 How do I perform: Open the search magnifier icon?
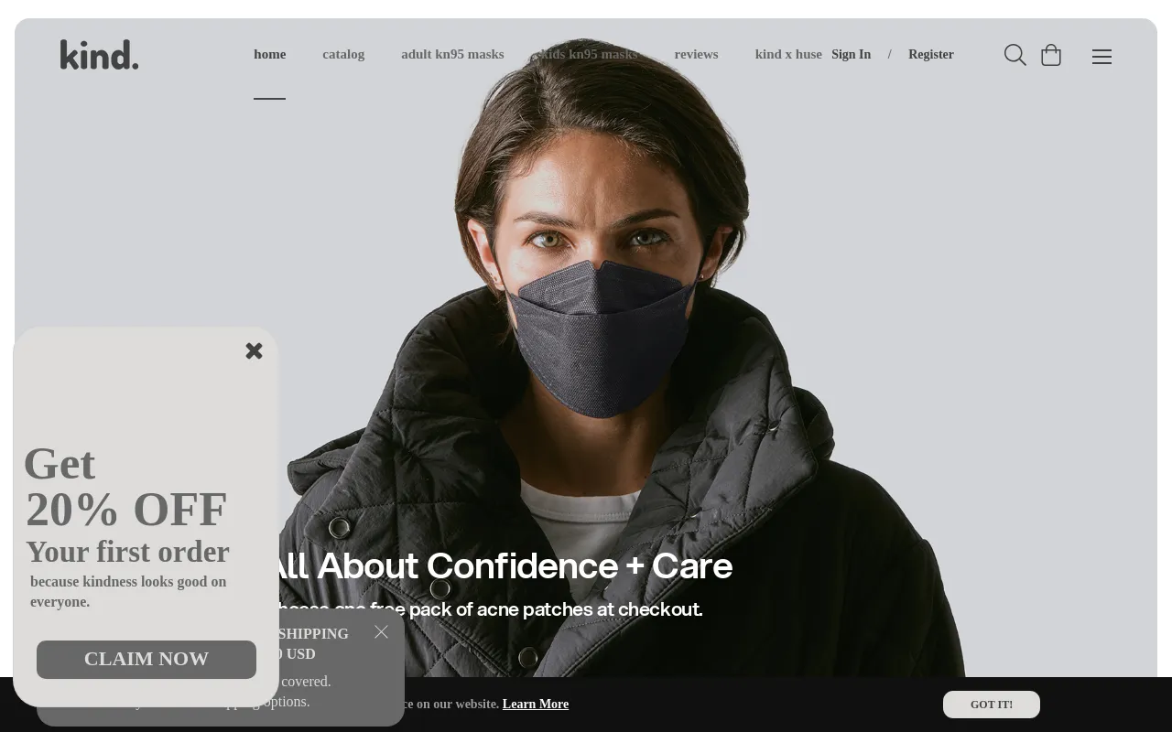point(1015,55)
